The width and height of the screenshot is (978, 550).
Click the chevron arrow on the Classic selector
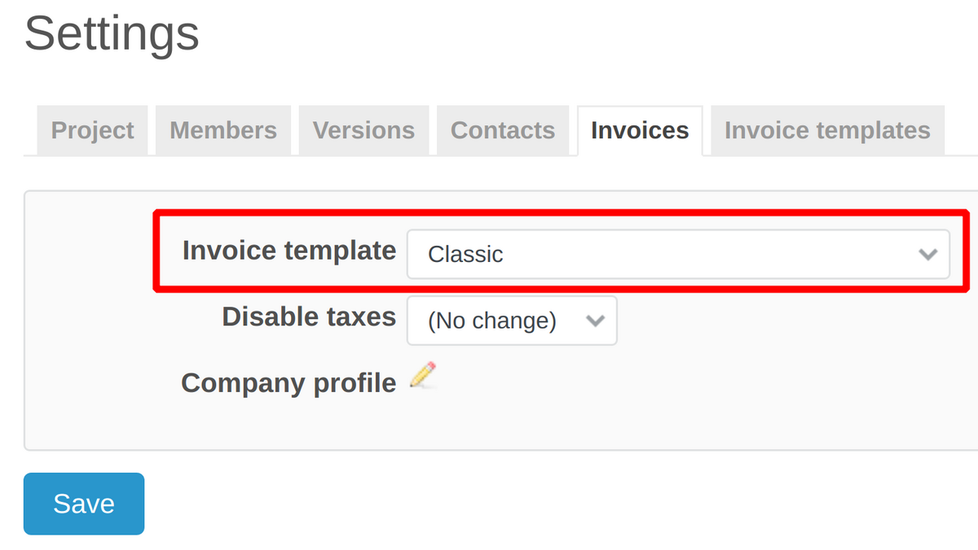927,255
